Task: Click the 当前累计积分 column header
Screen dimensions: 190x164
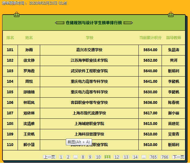Action: coord(150,38)
